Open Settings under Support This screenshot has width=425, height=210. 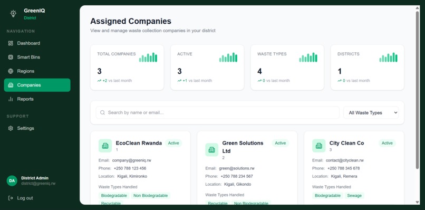[x=37, y=128]
